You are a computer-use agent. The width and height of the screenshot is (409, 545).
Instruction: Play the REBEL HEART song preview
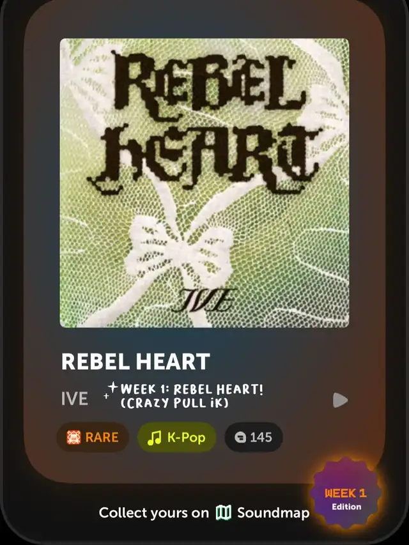click(x=340, y=400)
